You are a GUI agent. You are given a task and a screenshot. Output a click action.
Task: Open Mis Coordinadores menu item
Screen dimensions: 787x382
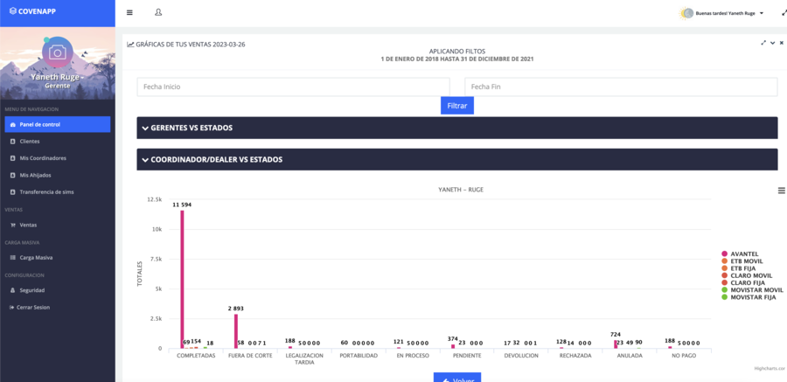point(58,158)
